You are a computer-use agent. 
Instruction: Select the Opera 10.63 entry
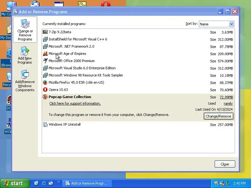click(x=138, y=90)
